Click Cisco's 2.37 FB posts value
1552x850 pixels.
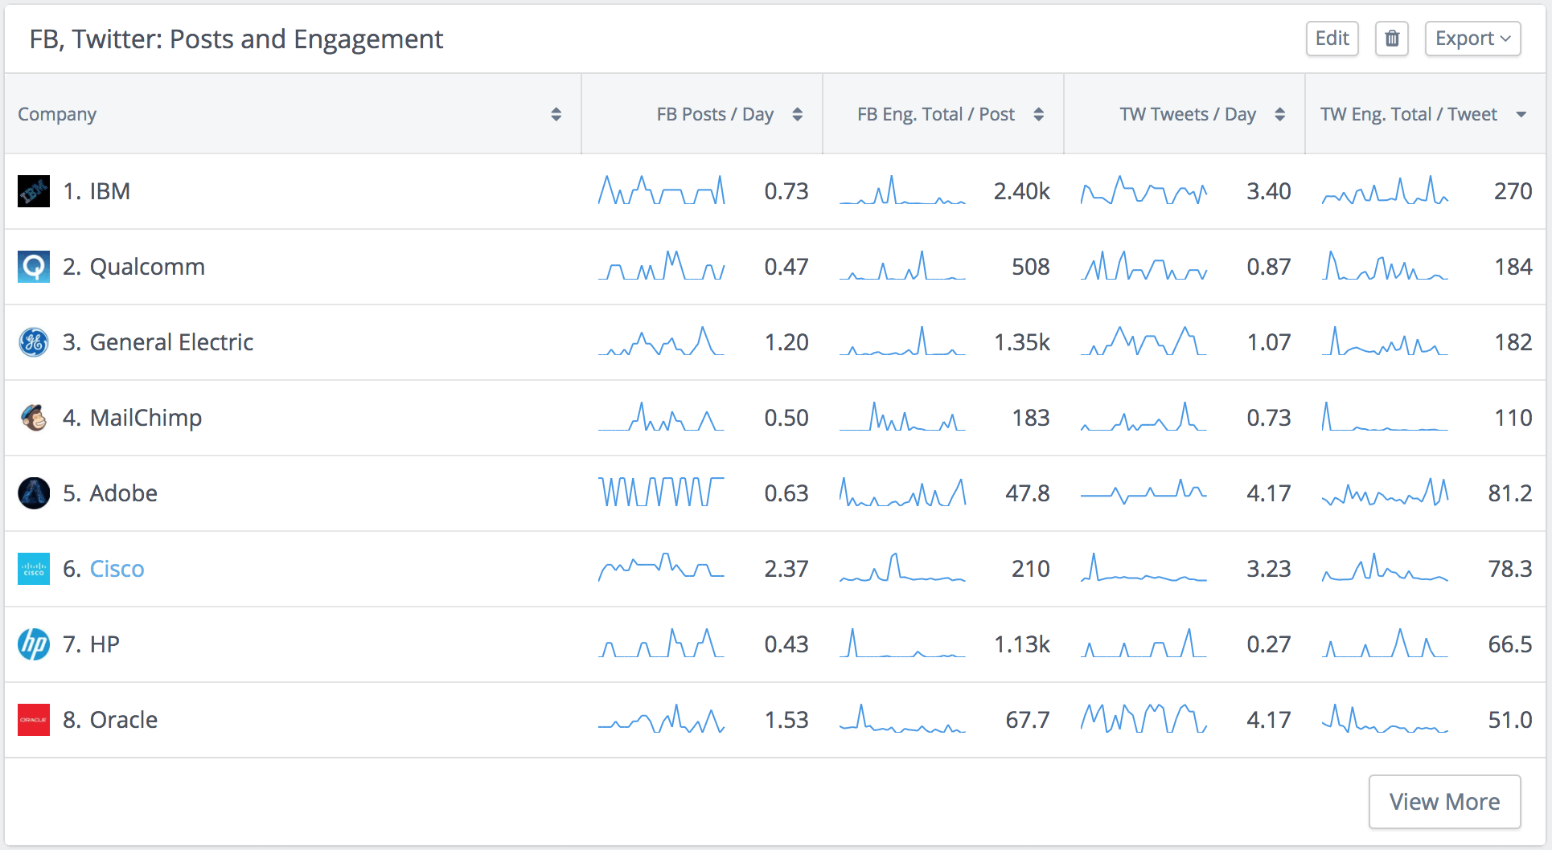point(786,569)
